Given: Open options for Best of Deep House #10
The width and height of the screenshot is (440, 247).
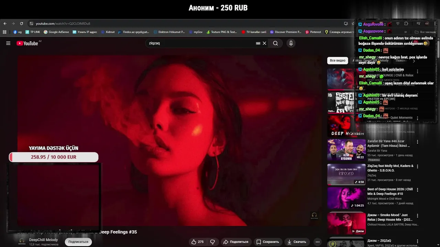Looking at the screenshot, I should 418,190.
